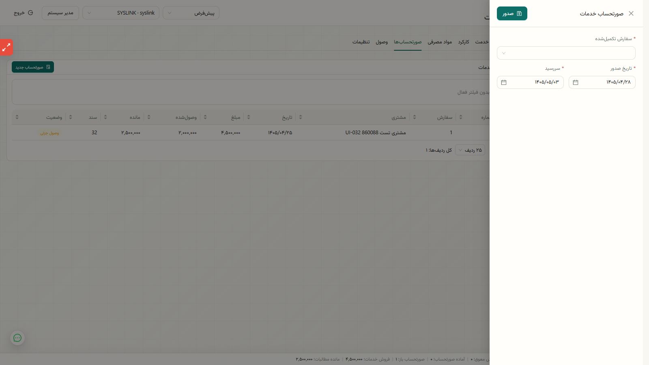Image resolution: width=649 pixels, height=365 pixels.
Task: Click the red expand fullscreen icon
Action: coord(6,47)
